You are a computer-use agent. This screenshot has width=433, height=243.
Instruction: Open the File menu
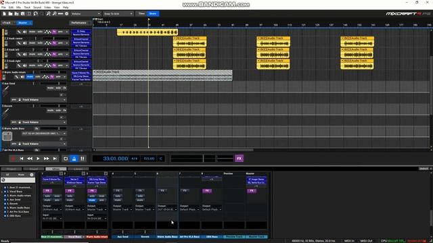coord(3,7)
